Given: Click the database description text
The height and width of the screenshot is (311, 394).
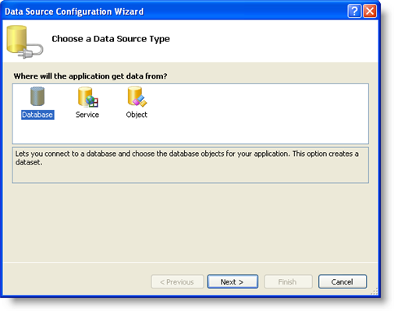Looking at the screenshot, I should click(x=186, y=158).
